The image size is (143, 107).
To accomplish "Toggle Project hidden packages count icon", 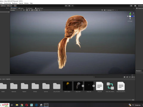I will click(x=133, y=77).
